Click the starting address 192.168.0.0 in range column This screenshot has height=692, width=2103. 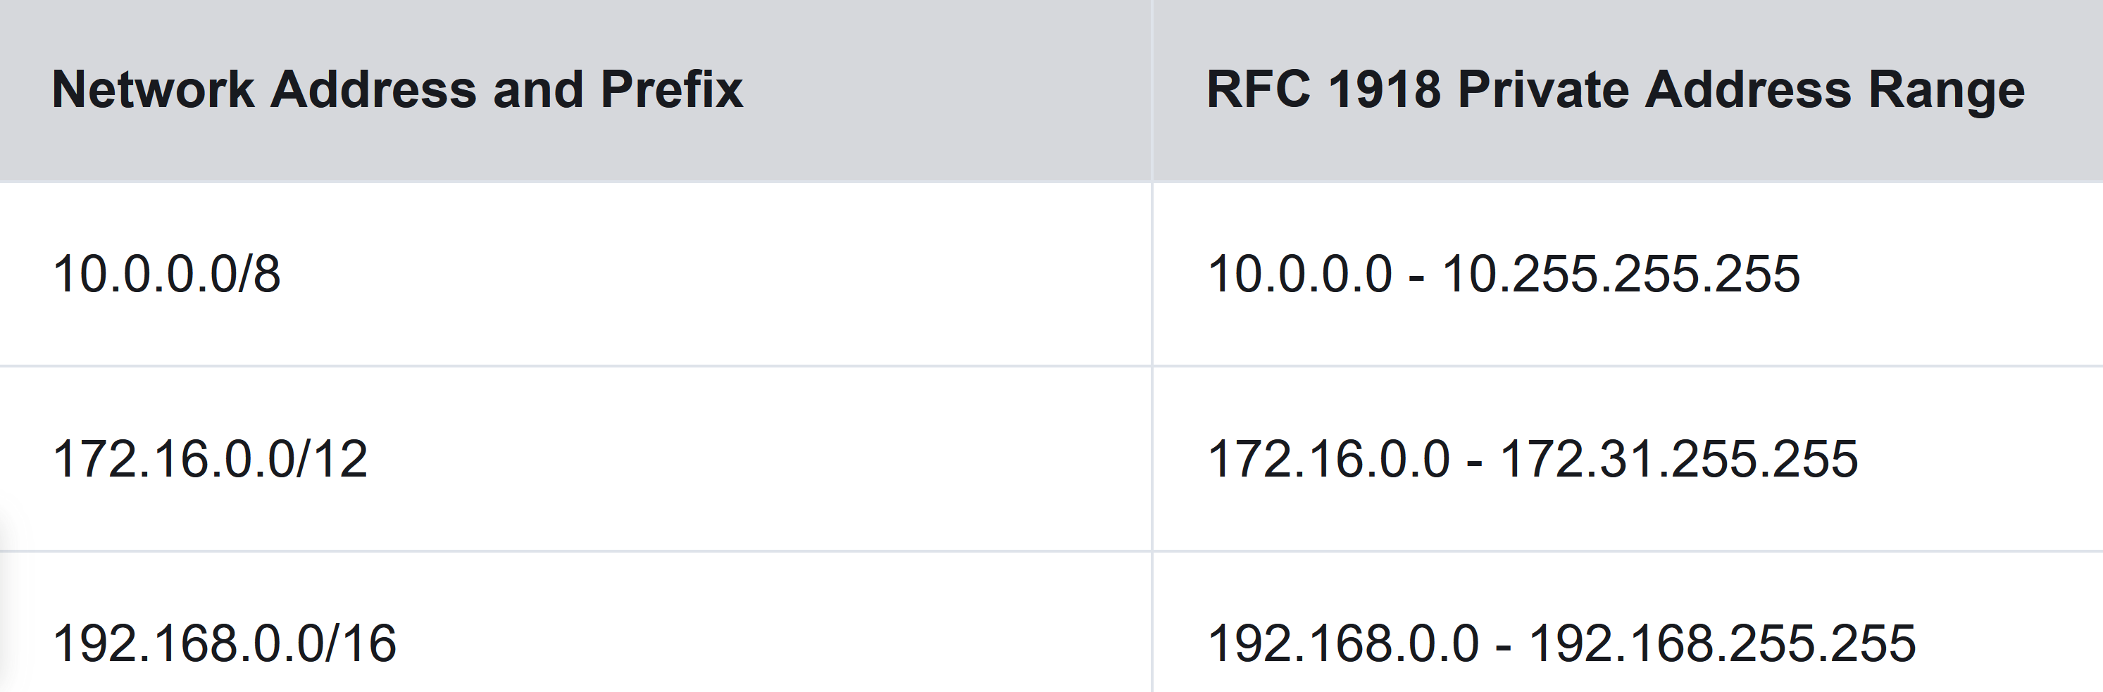click(x=1343, y=644)
